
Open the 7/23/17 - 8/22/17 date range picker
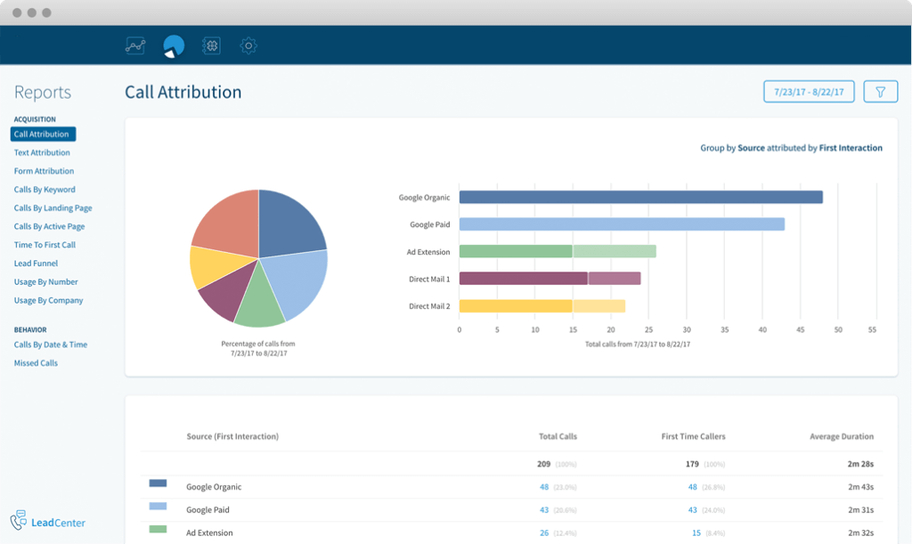[x=809, y=91]
